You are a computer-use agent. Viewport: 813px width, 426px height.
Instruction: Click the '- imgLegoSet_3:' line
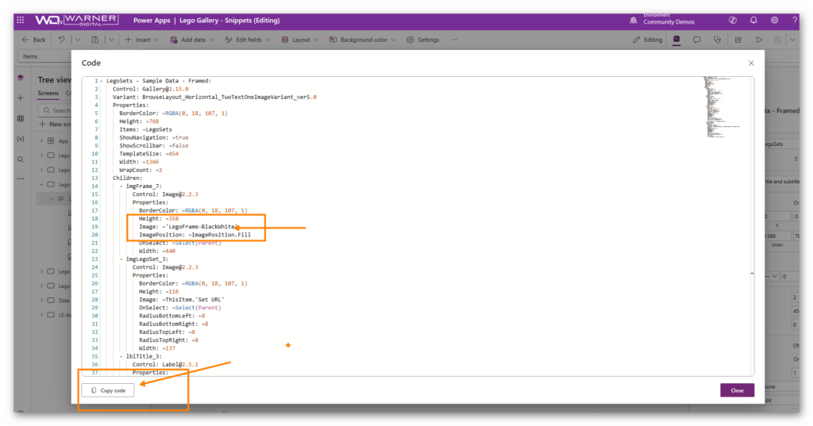tap(144, 259)
